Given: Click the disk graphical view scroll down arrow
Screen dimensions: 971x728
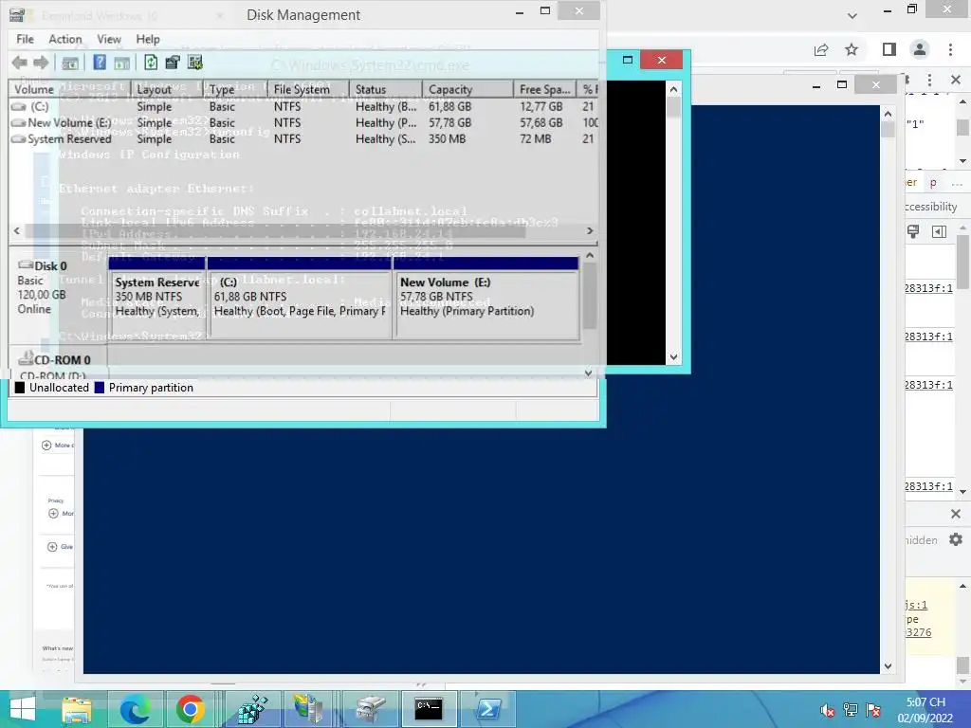Looking at the screenshot, I should 588,373.
